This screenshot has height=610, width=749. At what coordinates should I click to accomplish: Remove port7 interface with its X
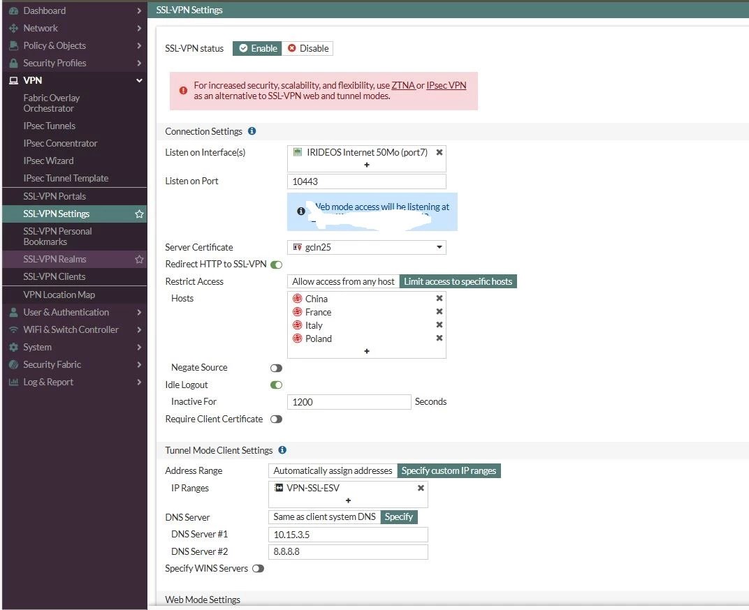tap(439, 152)
